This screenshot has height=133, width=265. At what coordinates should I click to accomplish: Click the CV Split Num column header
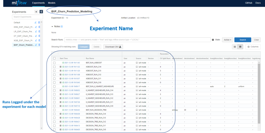(x=165, y=58)
